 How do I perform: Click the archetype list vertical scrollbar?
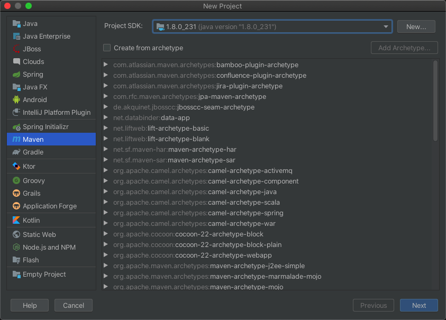[x=435, y=100]
